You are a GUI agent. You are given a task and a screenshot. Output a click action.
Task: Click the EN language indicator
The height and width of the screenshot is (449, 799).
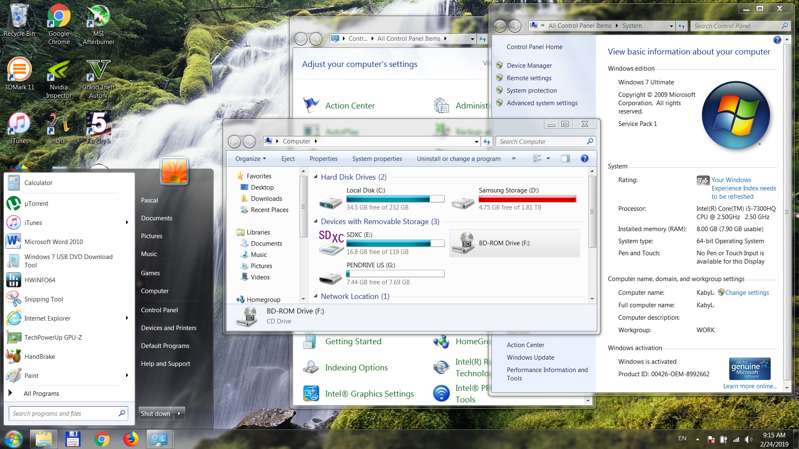click(682, 438)
